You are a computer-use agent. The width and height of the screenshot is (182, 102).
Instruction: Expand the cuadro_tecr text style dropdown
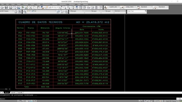pos(118,7)
